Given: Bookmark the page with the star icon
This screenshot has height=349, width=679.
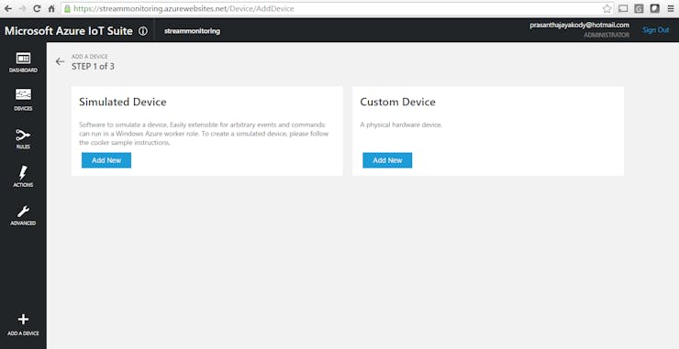Looking at the screenshot, I should coord(607,8).
